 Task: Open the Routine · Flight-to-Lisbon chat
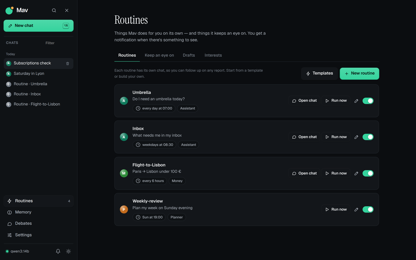[x=38, y=104]
